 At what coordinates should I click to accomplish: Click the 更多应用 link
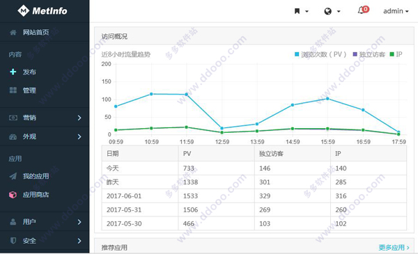tap(394, 248)
